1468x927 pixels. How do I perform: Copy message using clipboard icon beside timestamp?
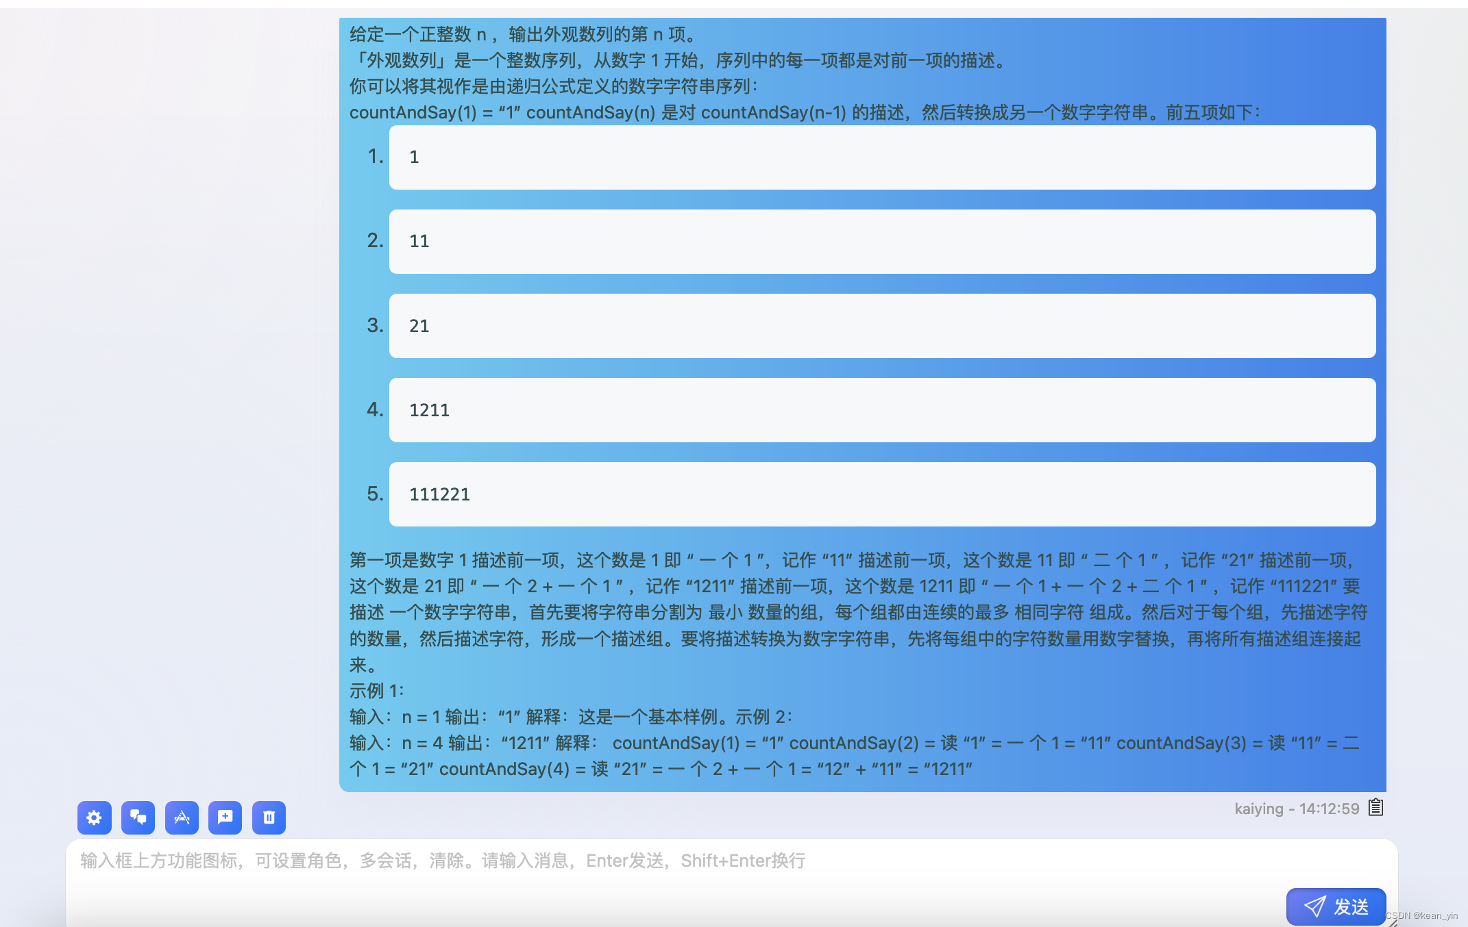(x=1375, y=808)
